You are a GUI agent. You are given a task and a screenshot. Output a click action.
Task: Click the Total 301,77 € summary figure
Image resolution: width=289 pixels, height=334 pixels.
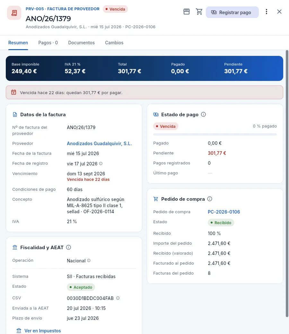pos(129,71)
